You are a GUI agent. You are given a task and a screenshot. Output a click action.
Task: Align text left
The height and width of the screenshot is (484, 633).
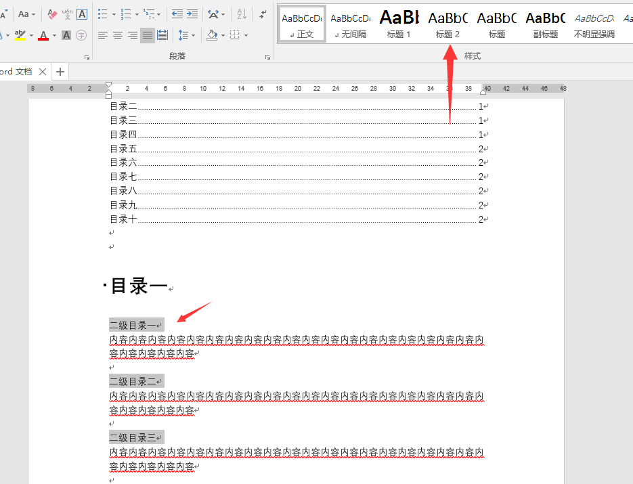102,35
